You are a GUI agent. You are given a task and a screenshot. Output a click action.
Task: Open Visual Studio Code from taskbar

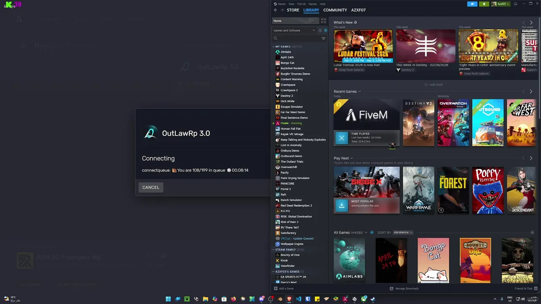[x=298, y=299]
